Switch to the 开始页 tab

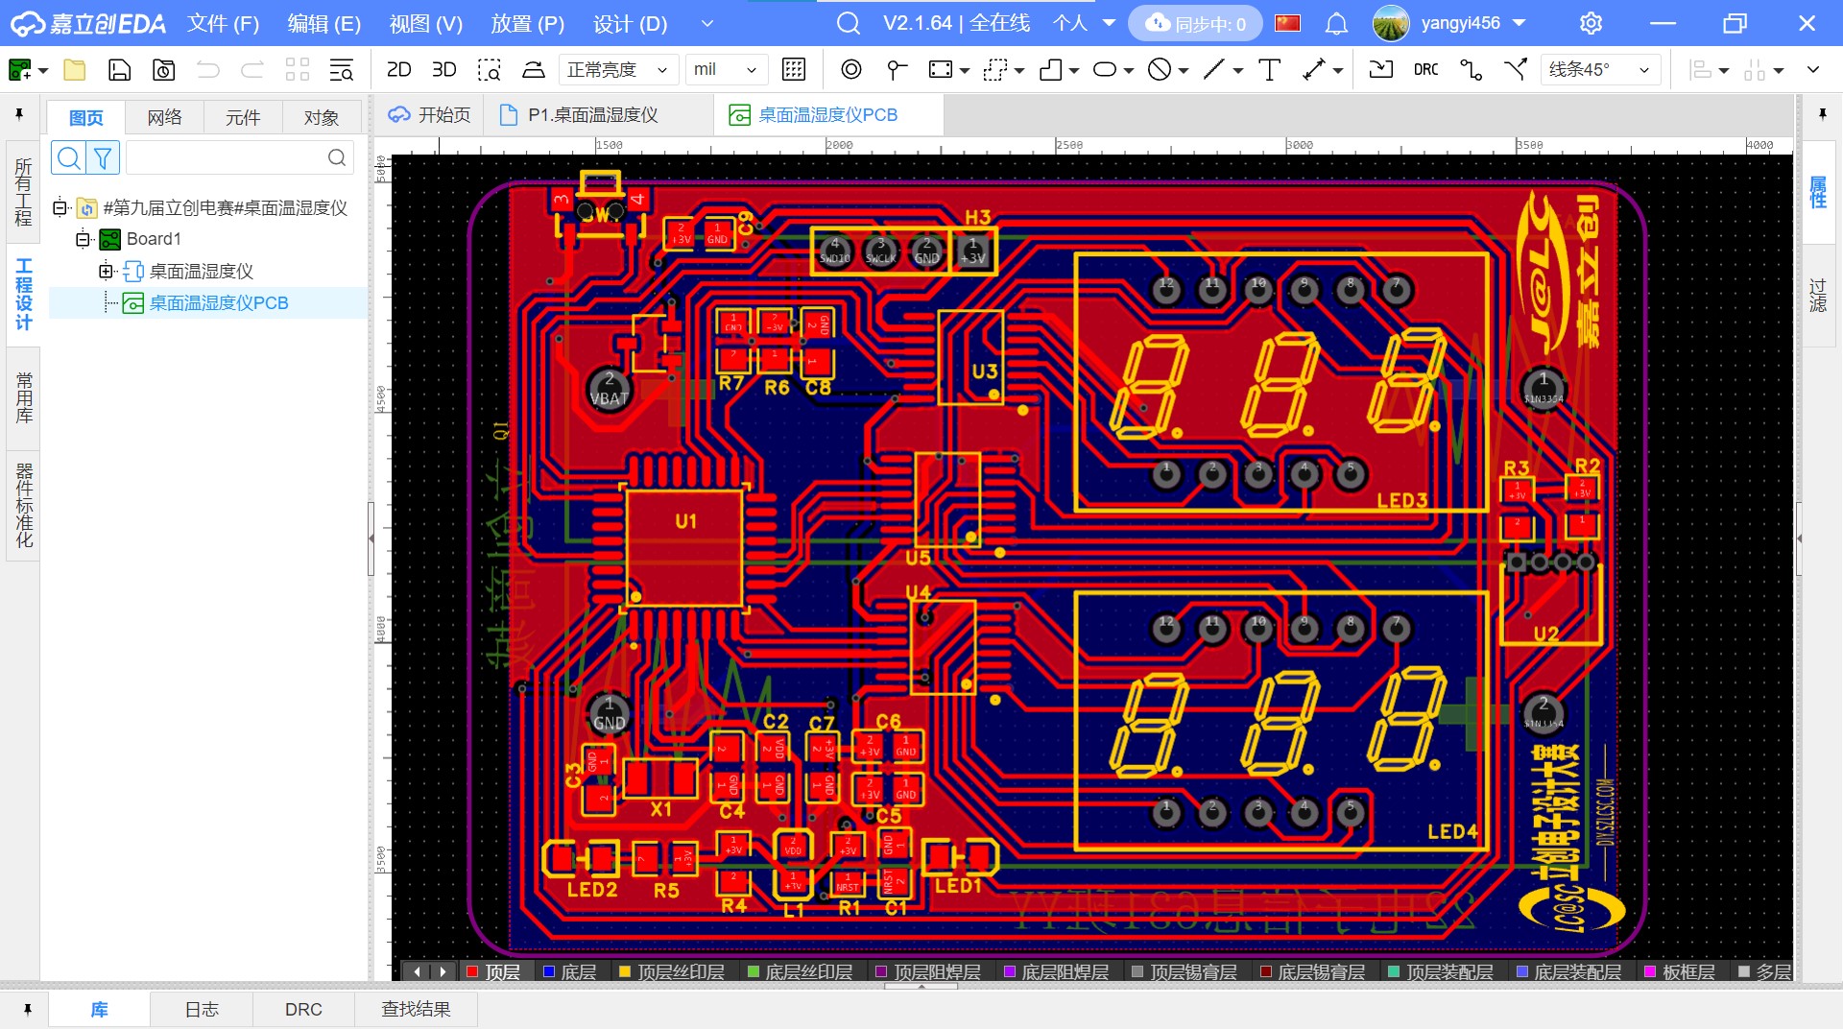tap(430, 115)
